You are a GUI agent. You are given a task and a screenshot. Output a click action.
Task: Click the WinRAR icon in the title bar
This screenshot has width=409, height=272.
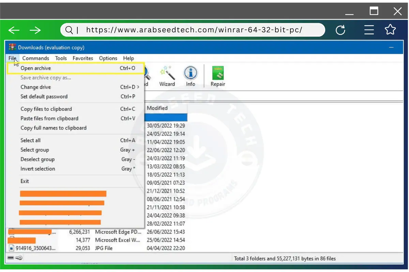click(12, 47)
